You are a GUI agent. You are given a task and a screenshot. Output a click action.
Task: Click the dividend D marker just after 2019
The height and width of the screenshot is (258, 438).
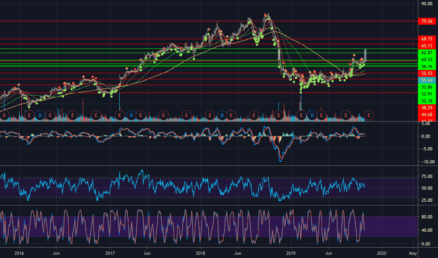pyautogui.click(x=312, y=115)
